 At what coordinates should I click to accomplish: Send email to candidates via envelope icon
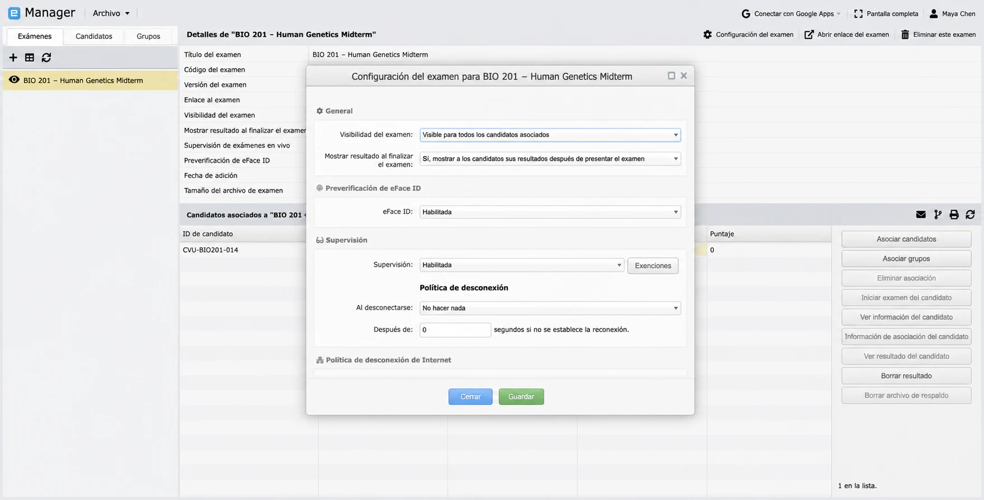(921, 215)
